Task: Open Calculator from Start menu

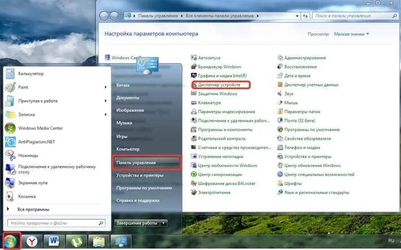Action: coord(30,73)
